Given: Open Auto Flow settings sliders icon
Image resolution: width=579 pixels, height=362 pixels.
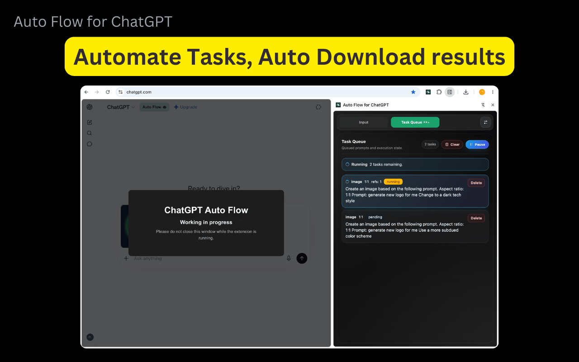Looking at the screenshot, I should tap(485, 122).
